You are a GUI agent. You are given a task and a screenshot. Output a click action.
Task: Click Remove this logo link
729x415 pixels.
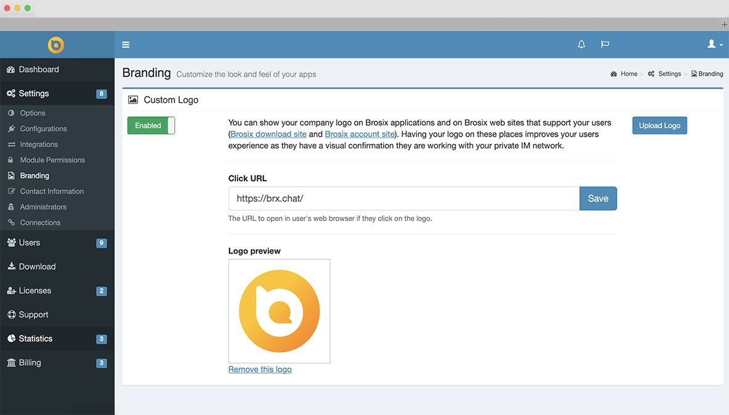click(260, 369)
